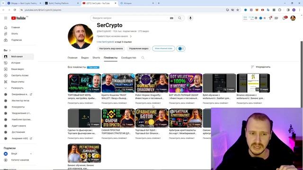The width and height of the screenshot is (303, 170).
Task: Open a new browser tab
Action: (159, 3)
